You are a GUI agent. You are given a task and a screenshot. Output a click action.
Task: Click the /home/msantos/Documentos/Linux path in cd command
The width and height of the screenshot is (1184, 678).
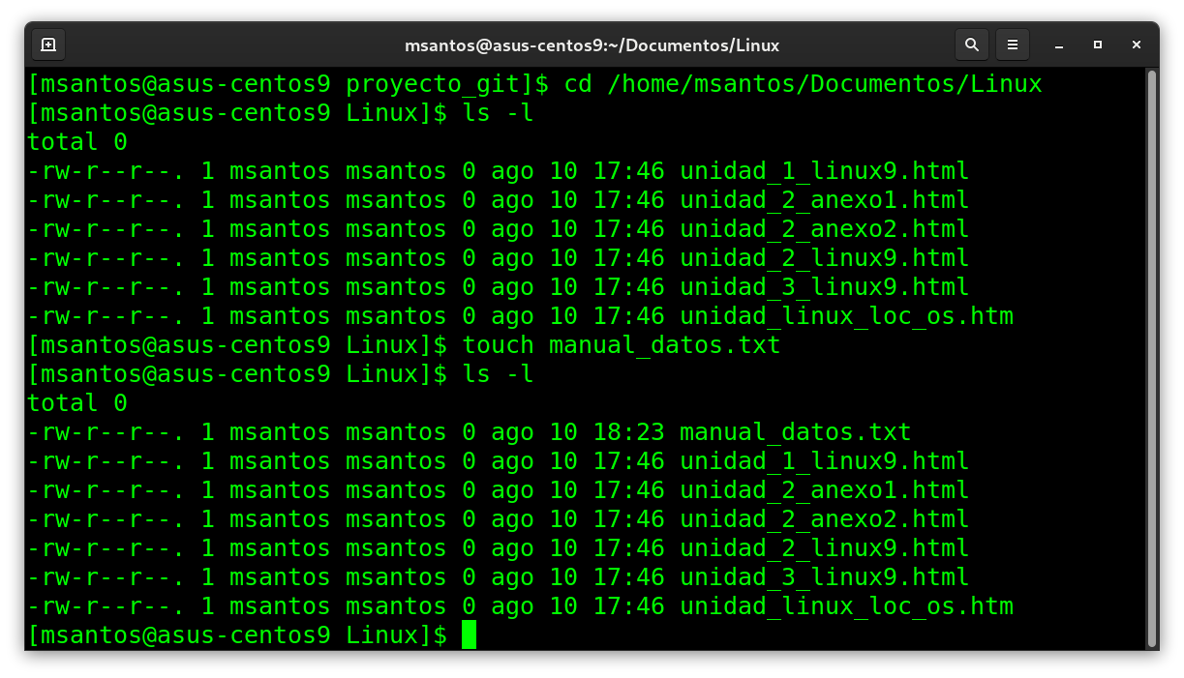[824, 84]
